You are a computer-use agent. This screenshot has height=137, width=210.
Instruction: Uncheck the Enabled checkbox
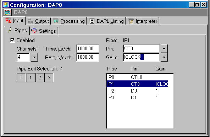12,40
